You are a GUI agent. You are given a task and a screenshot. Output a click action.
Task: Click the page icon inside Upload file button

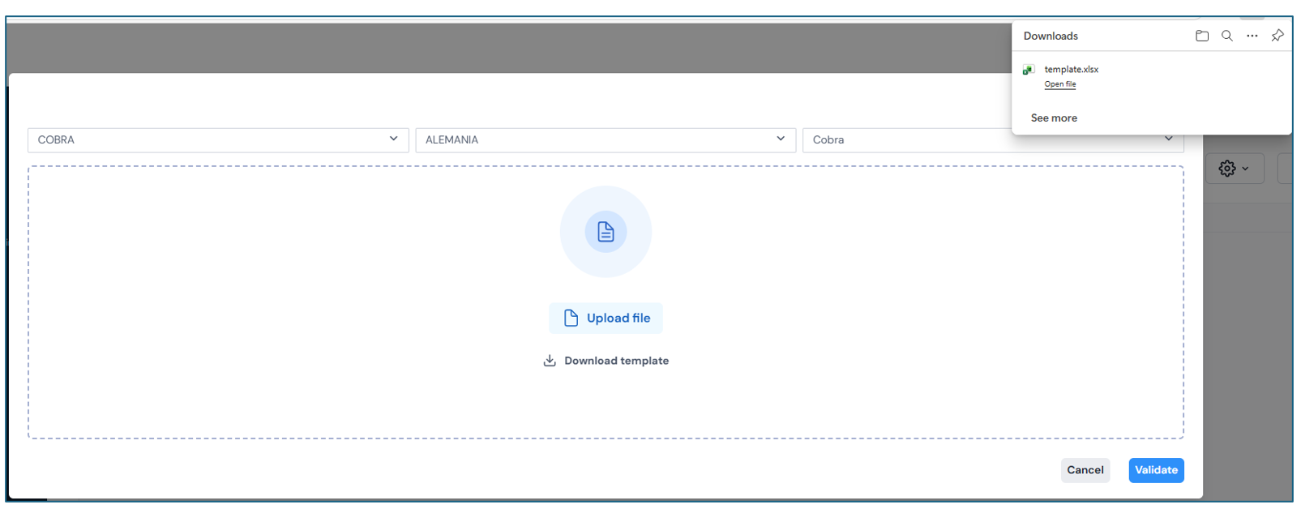click(571, 318)
